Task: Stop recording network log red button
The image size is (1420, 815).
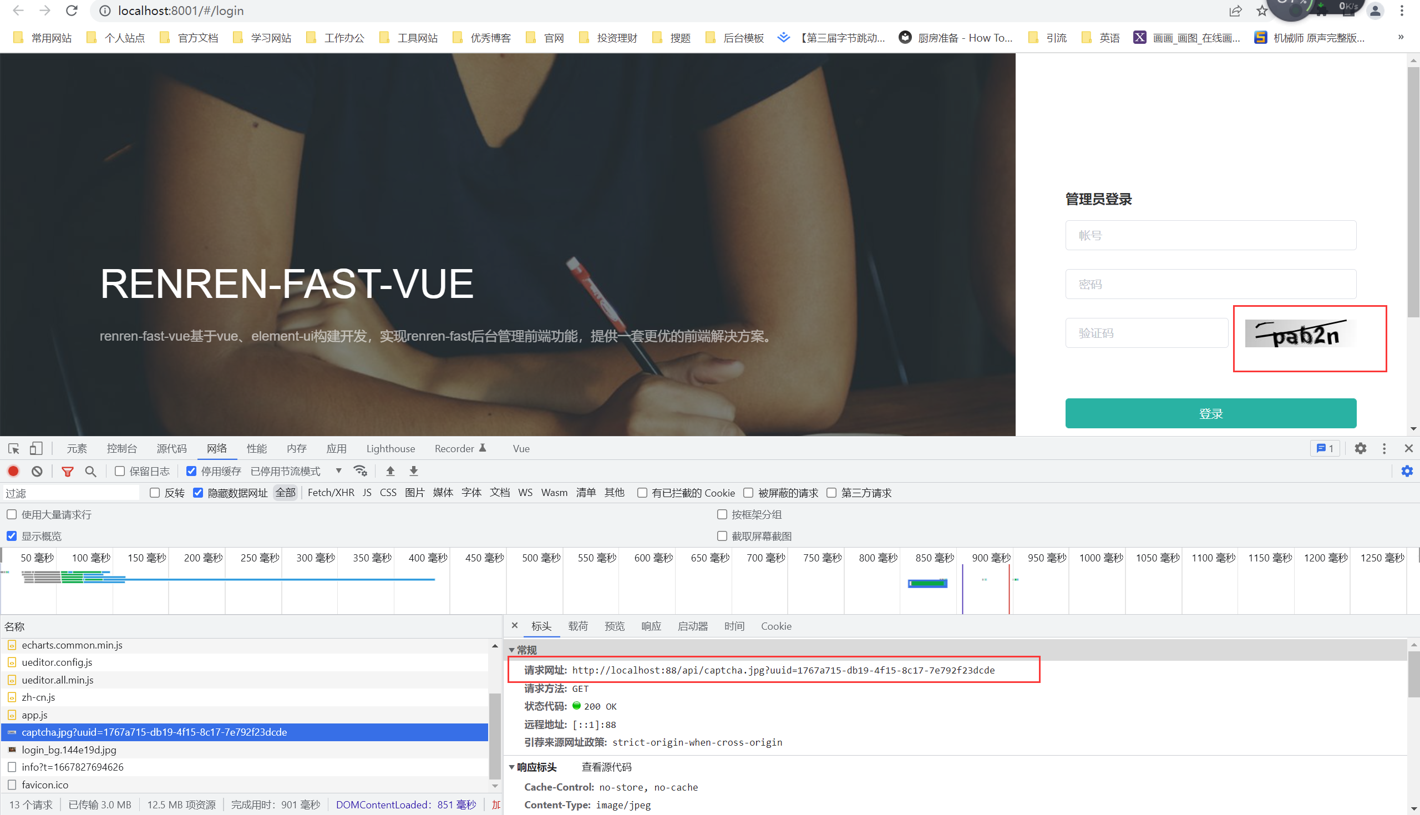Action: pyautogui.click(x=13, y=472)
